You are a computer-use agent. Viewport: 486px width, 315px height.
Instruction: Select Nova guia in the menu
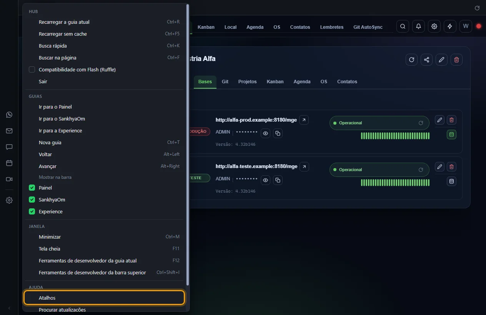104,143
